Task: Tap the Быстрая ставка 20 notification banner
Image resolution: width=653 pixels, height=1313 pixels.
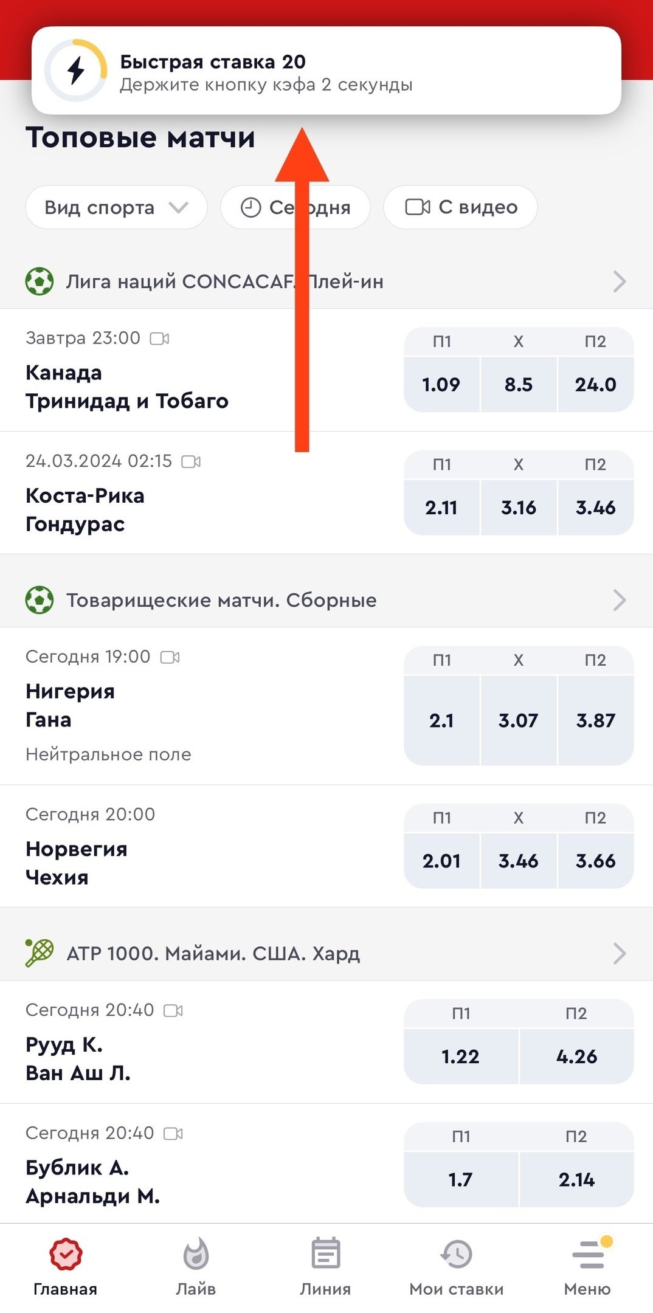Action: (326, 71)
